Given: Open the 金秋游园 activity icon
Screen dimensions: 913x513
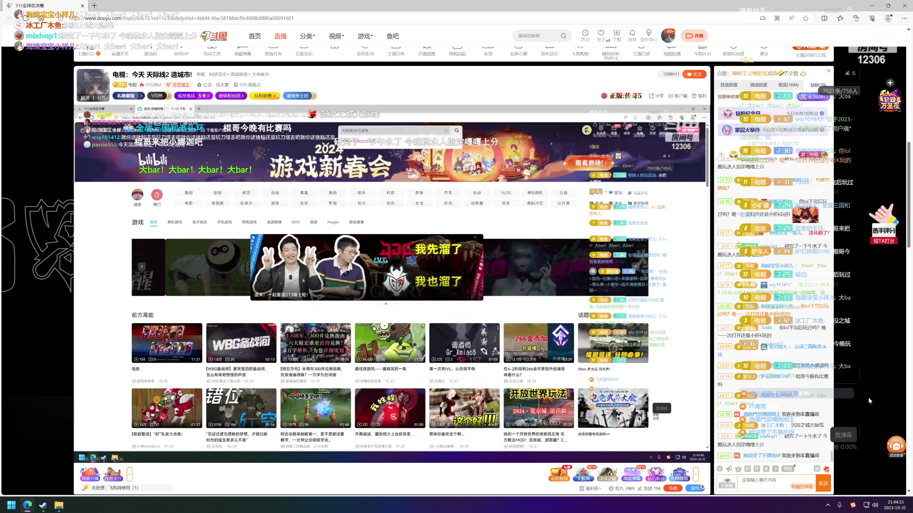Looking at the screenshot, I should 559,474.
